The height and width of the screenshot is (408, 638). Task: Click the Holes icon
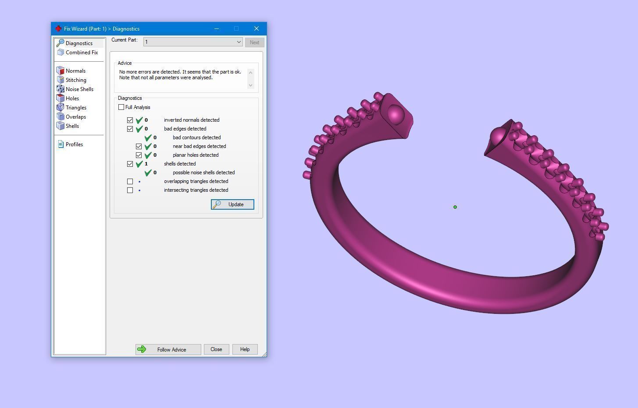coord(61,98)
